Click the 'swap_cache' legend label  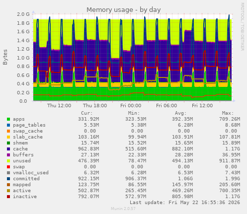pos(28,131)
